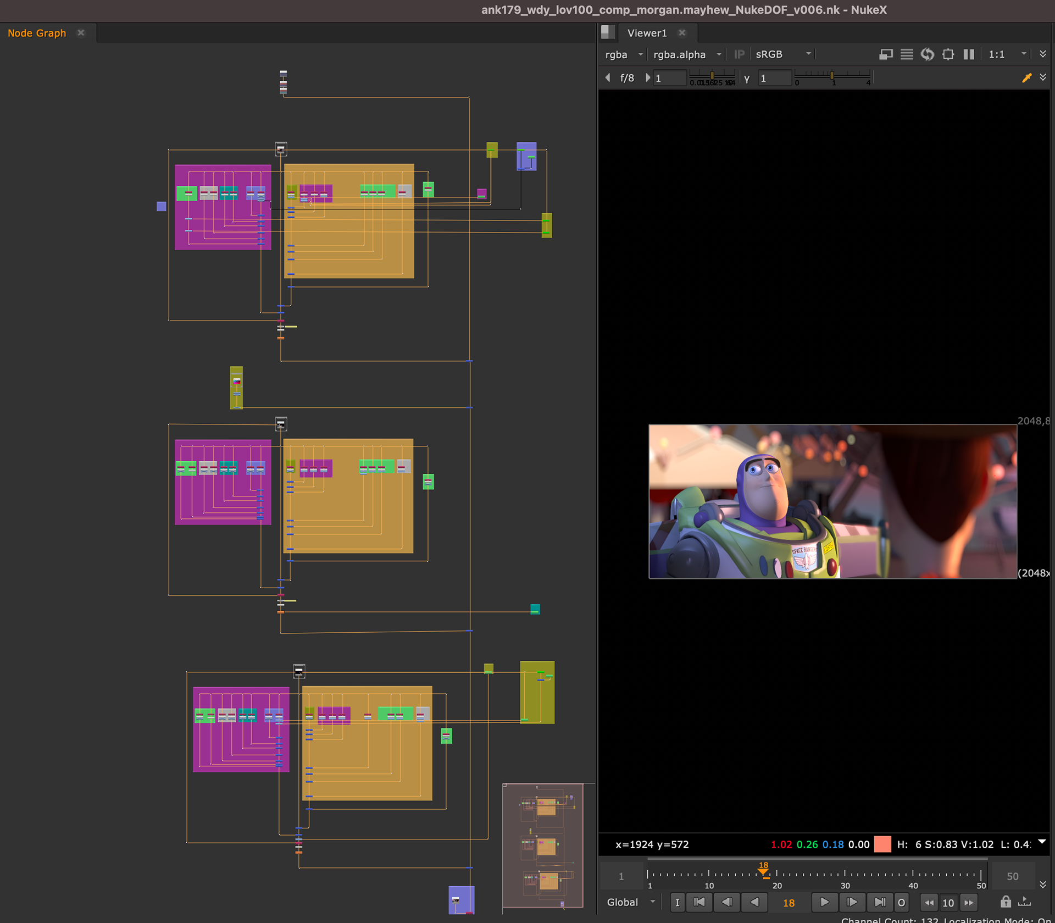This screenshot has width=1055, height=923.
Task: Jump to first frame button
Action: (699, 902)
